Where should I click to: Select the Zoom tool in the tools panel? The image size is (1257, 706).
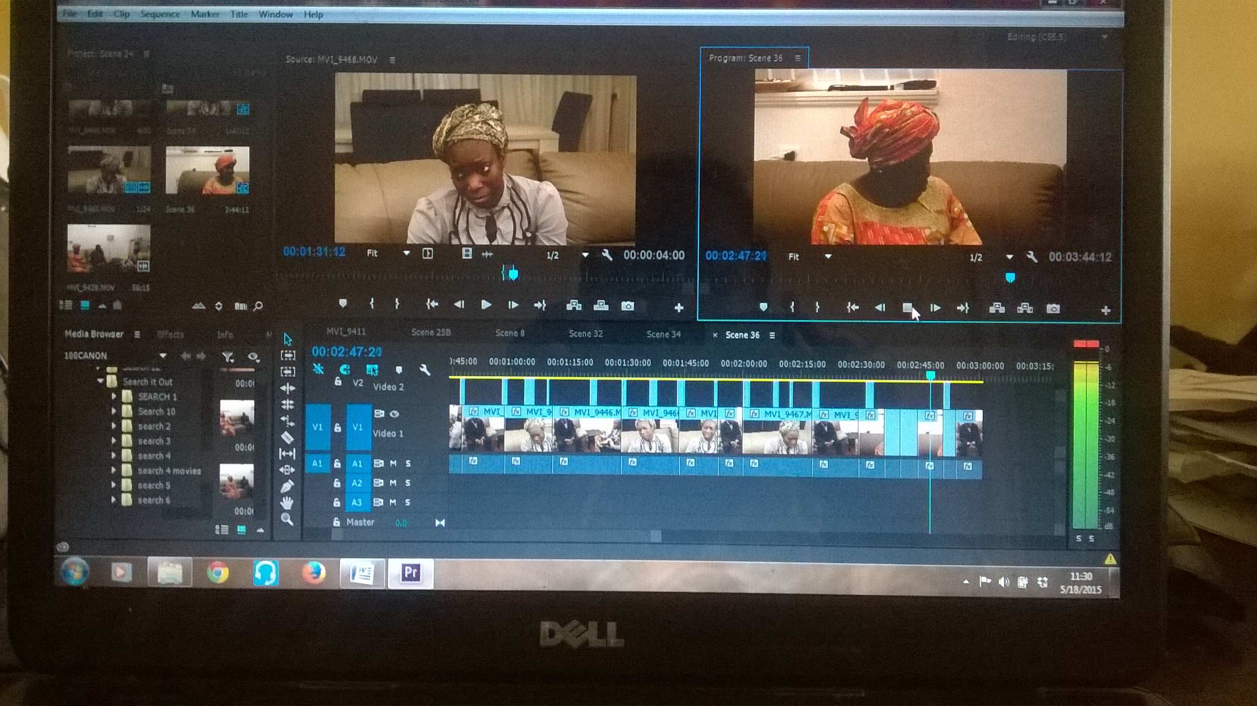[x=288, y=519]
